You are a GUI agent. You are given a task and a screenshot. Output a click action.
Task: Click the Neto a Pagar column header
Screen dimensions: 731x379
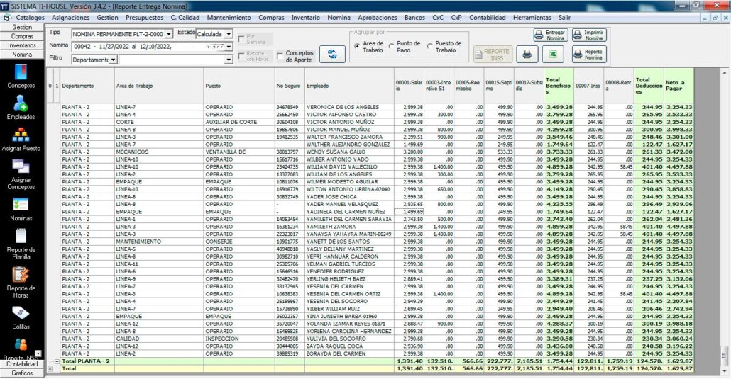[x=678, y=85]
